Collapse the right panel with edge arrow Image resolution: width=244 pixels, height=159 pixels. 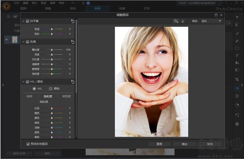242,85
